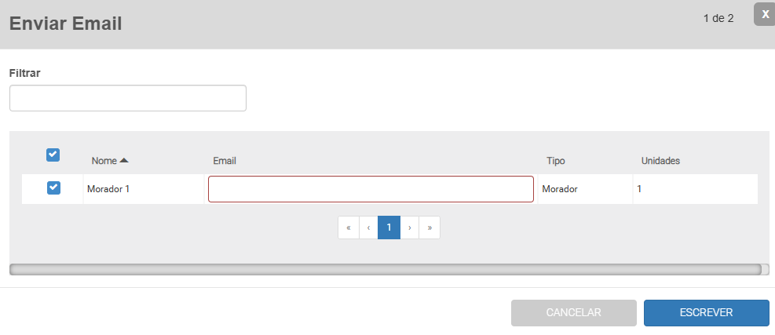The image size is (775, 335).
Task: Click the Filtrar text field
Action: click(x=128, y=98)
